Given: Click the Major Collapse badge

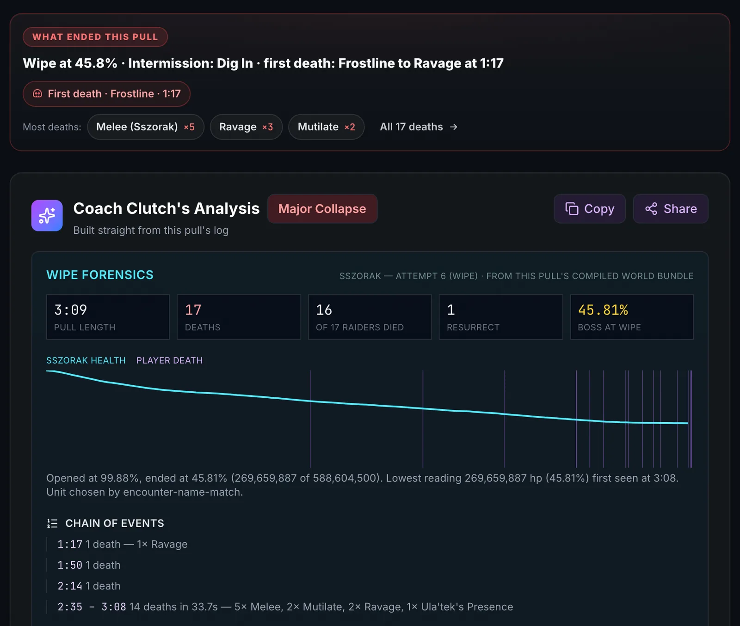Looking at the screenshot, I should 322,209.
